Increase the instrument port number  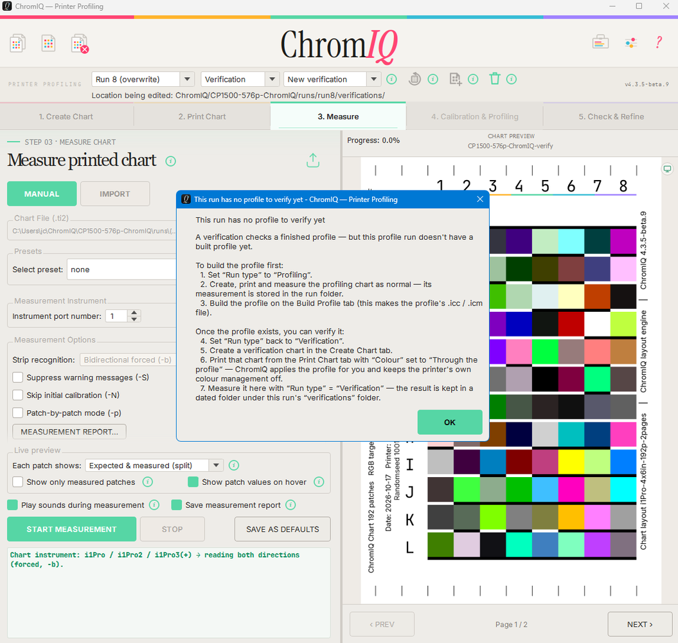(x=134, y=312)
